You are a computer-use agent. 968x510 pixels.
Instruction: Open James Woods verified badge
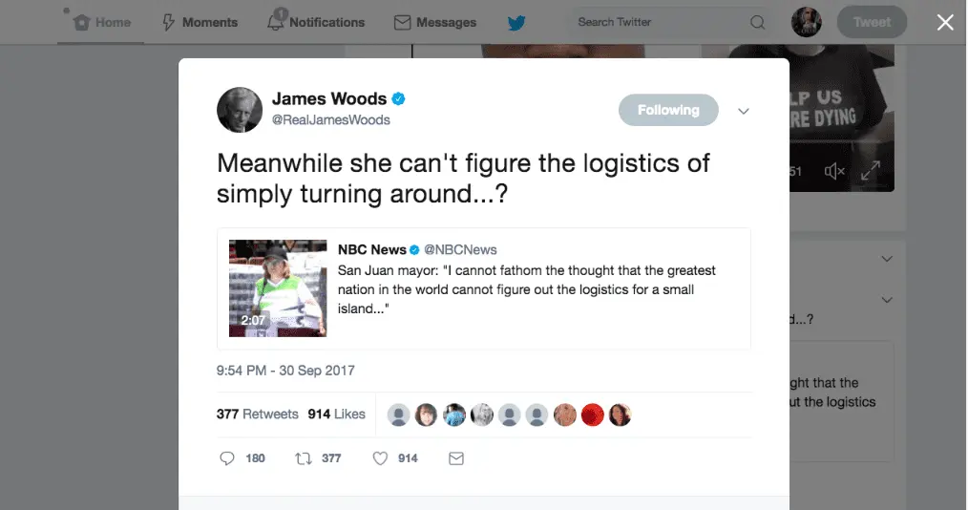[x=399, y=98]
